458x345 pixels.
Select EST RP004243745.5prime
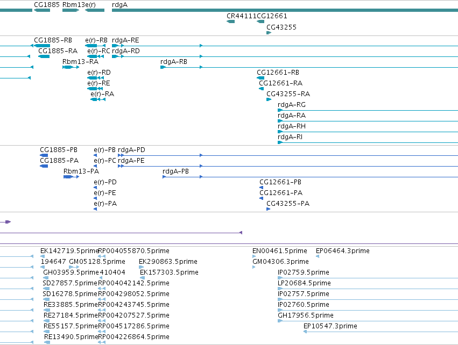[x=134, y=305]
